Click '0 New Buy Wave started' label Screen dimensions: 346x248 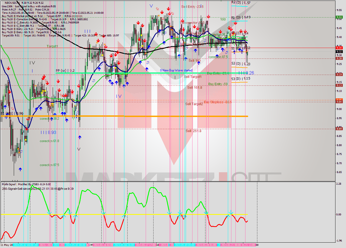pyautogui.click(x=176, y=70)
